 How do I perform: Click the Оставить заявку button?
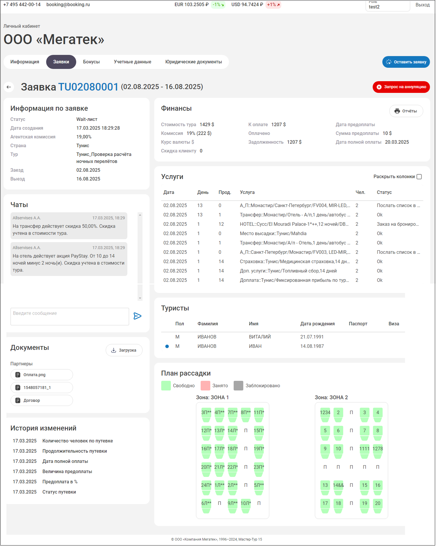[406, 62]
